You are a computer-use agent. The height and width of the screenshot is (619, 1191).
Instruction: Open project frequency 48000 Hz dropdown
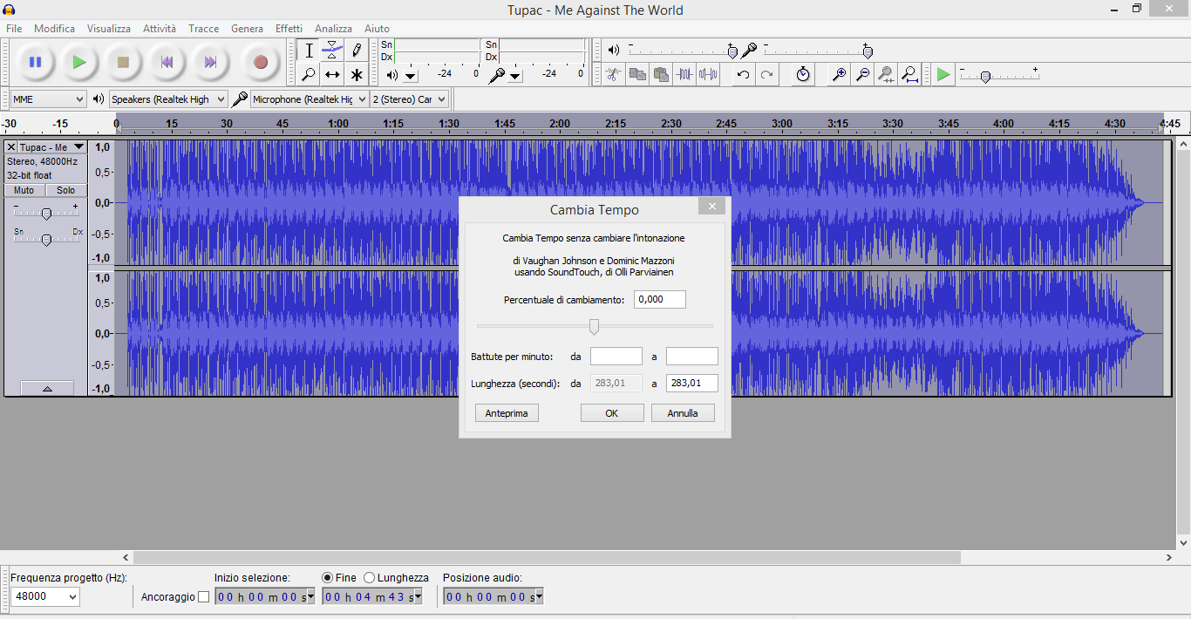[x=44, y=596]
